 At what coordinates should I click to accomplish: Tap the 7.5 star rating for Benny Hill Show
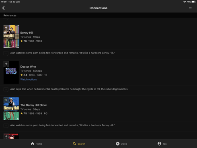24,113
